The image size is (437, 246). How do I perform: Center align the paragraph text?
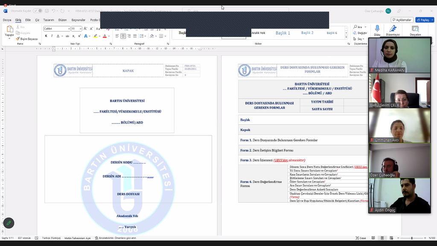click(x=123, y=36)
